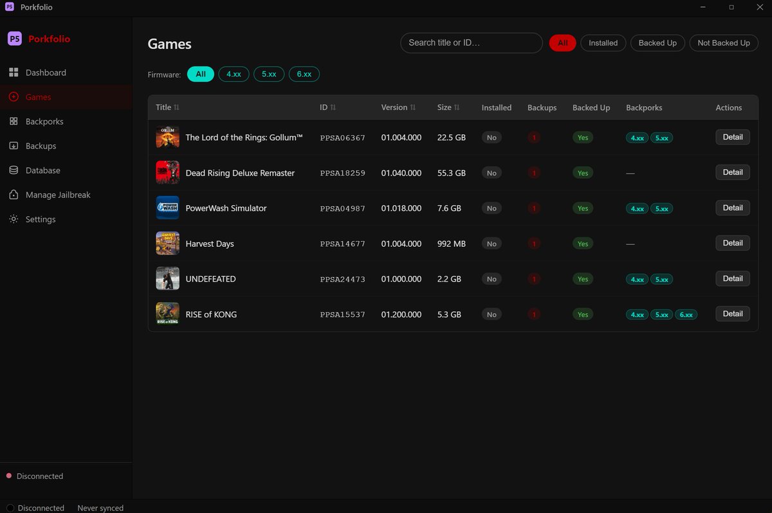Click the ID PPSA06367
This screenshot has height=513, width=772.
(342, 138)
